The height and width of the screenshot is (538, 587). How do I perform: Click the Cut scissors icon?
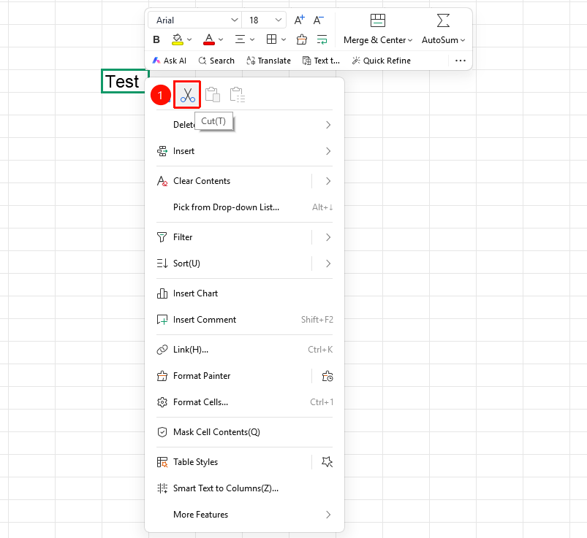(x=187, y=95)
